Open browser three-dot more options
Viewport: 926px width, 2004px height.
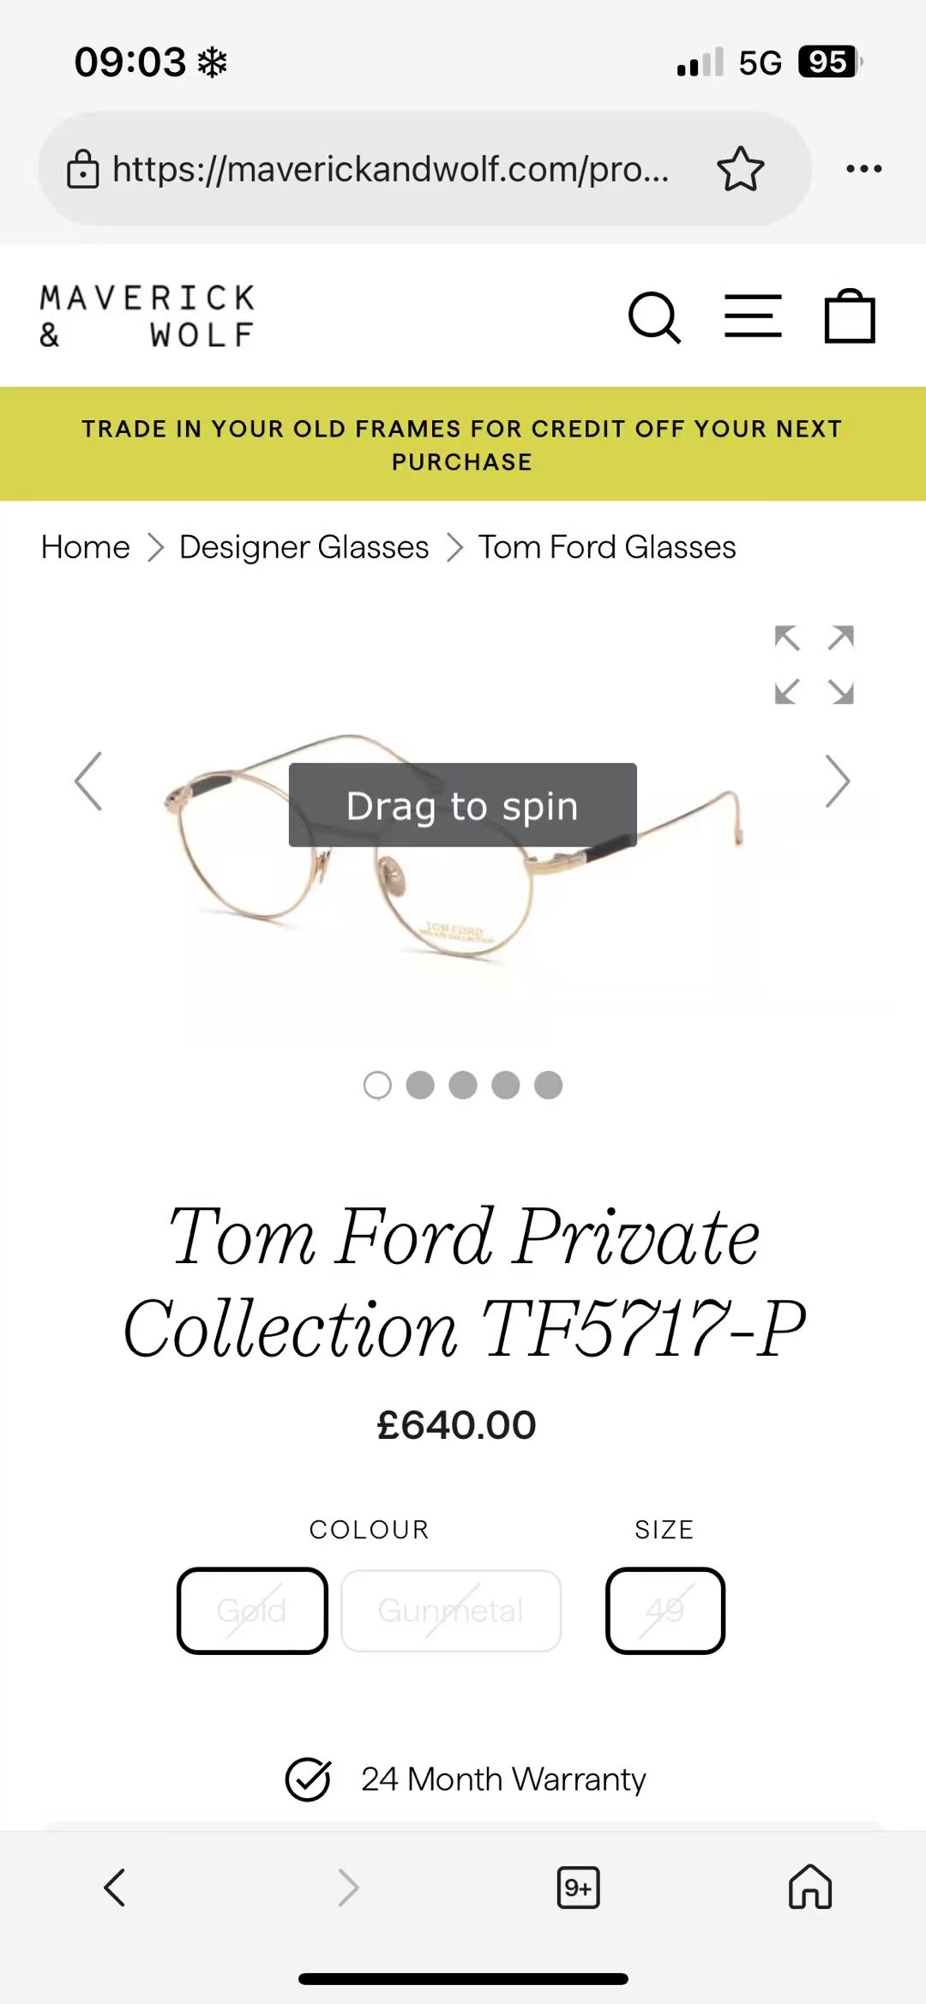(x=863, y=169)
